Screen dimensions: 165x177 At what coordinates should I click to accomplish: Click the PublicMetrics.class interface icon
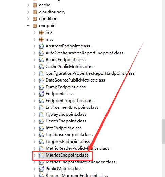(x=42, y=169)
